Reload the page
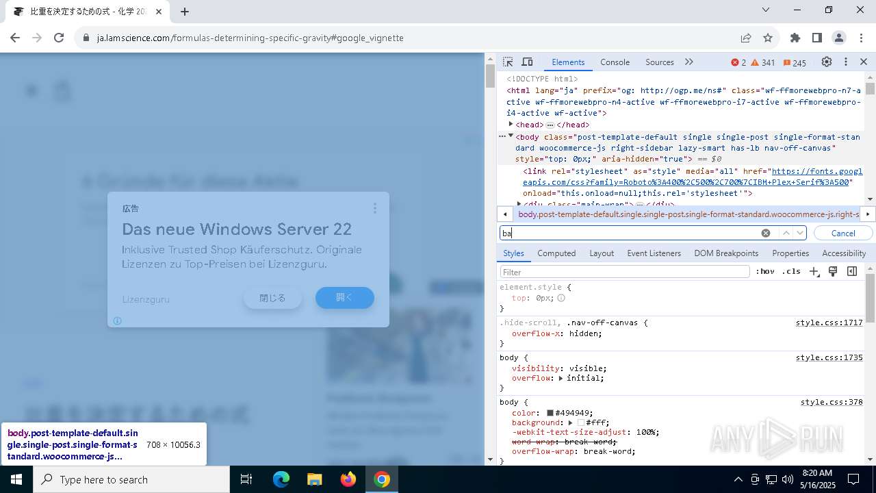 pyautogui.click(x=59, y=38)
